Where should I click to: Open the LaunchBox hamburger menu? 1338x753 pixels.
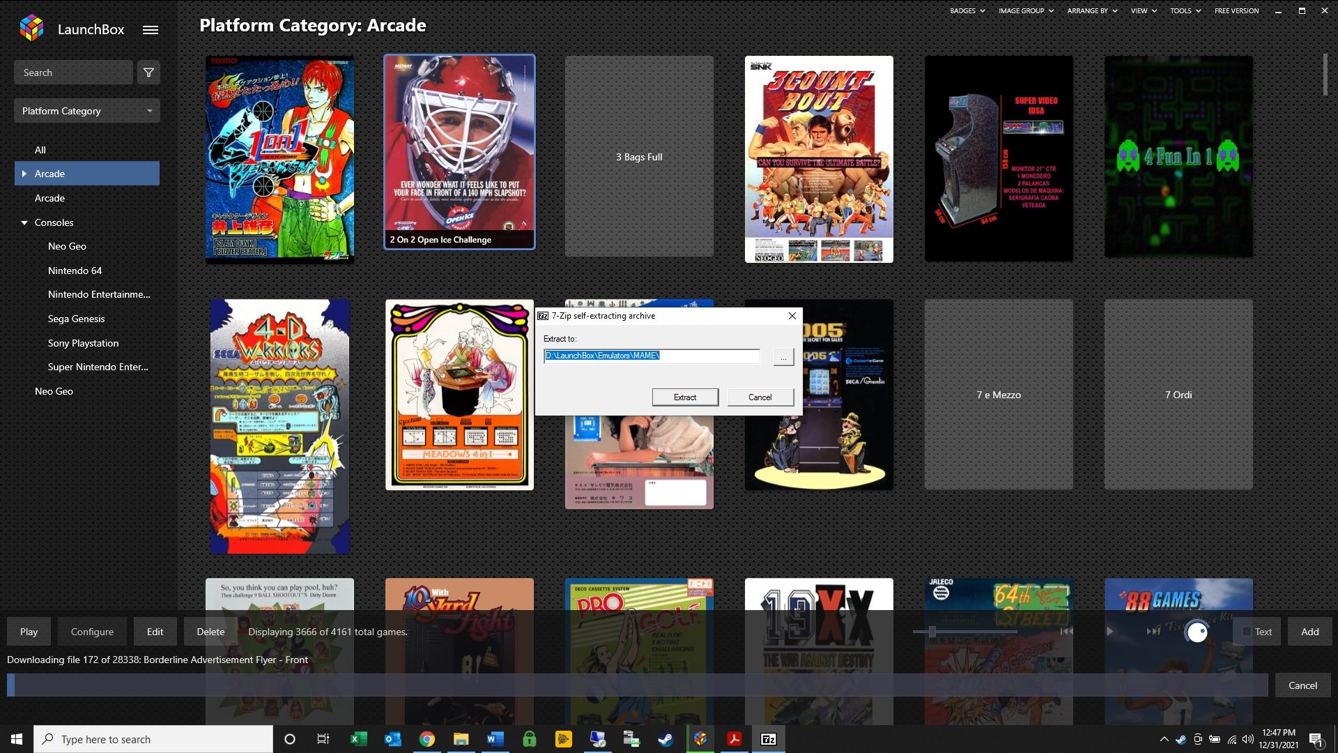point(150,30)
